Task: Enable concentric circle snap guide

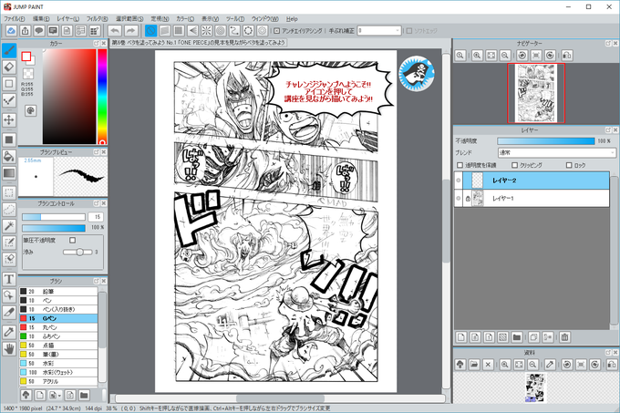Action: [221, 30]
